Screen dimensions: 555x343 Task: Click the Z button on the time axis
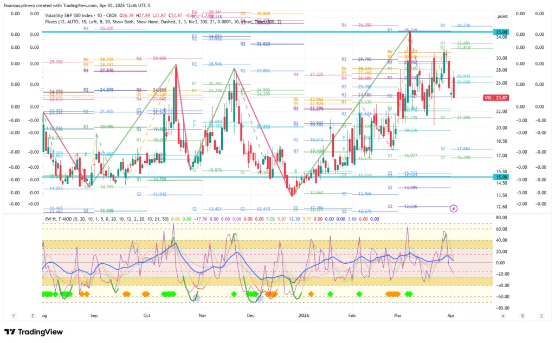click(x=33, y=315)
